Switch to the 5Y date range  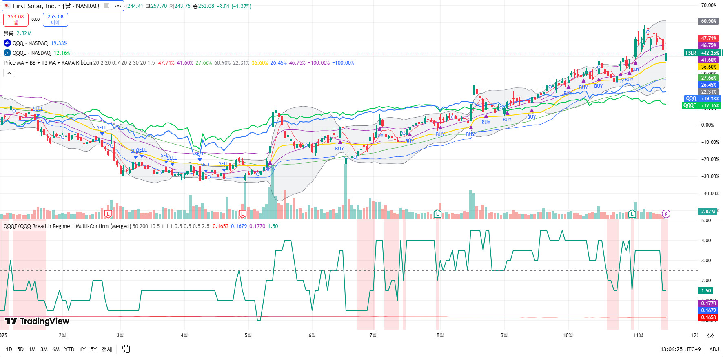pos(93,349)
